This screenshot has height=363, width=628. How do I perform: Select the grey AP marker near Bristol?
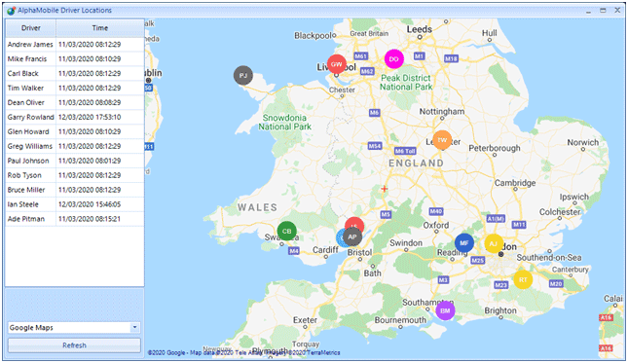352,236
